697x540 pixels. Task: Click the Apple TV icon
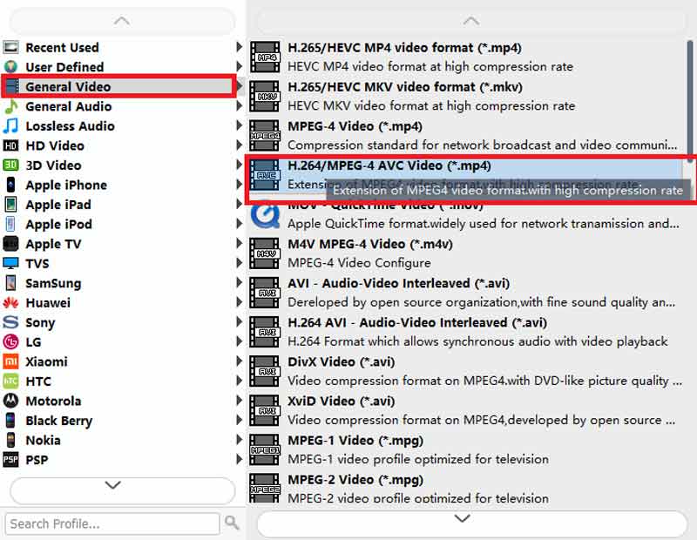(x=10, y=244)
